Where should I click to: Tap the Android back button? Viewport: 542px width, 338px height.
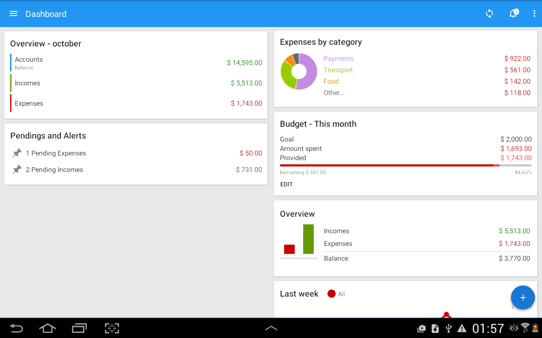(x=17, y=328)
